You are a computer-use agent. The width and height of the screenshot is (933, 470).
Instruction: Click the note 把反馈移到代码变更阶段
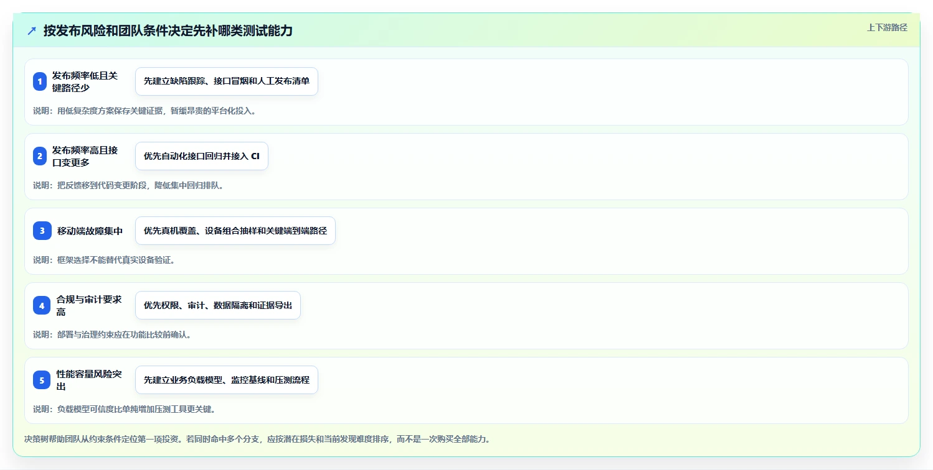click(x=128, y=185)
